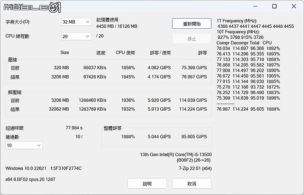The image size is (304, 195).
Task: Click the 13th Gen Intel Core i5-13500 text
Action: pyautogui.click(x=176, y=154)
